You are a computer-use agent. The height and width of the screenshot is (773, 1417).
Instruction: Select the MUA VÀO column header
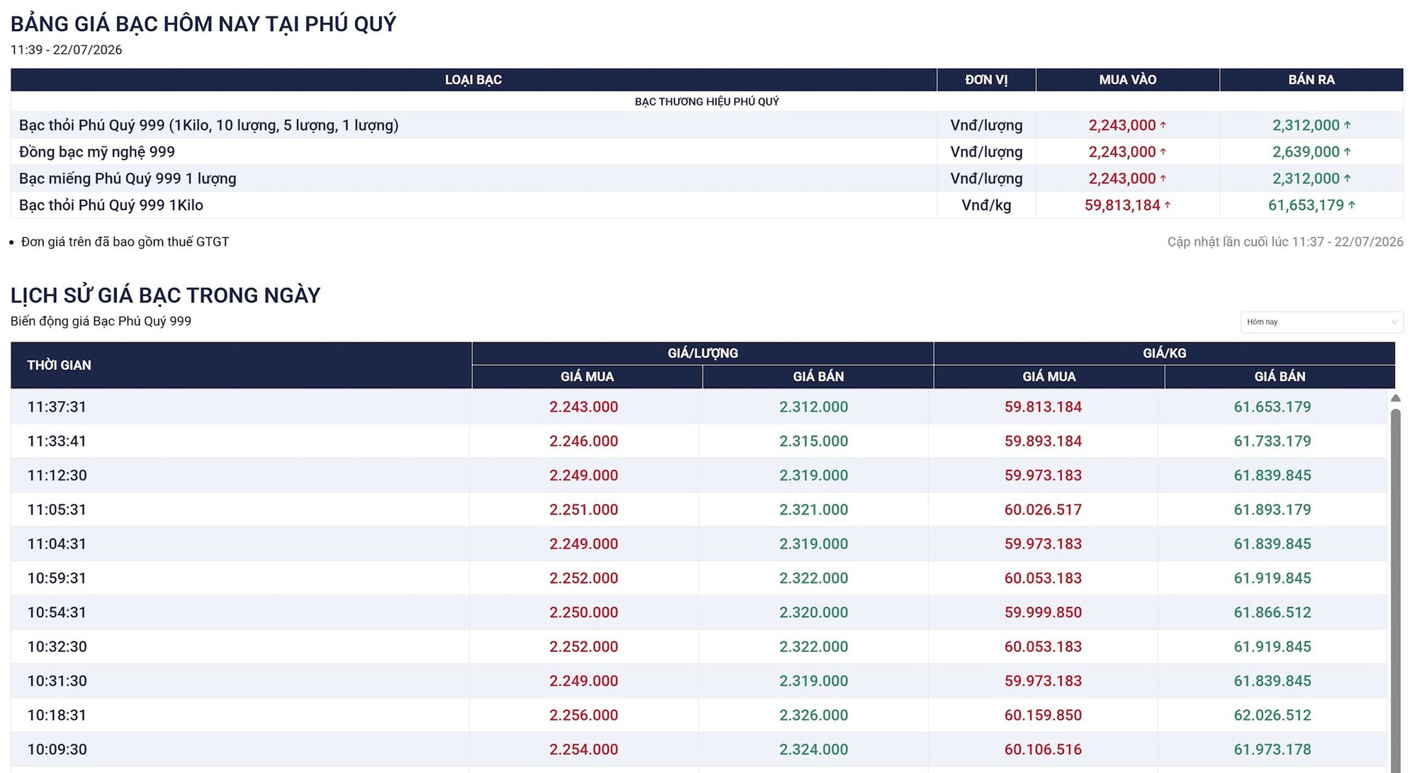pos(1127,80)
